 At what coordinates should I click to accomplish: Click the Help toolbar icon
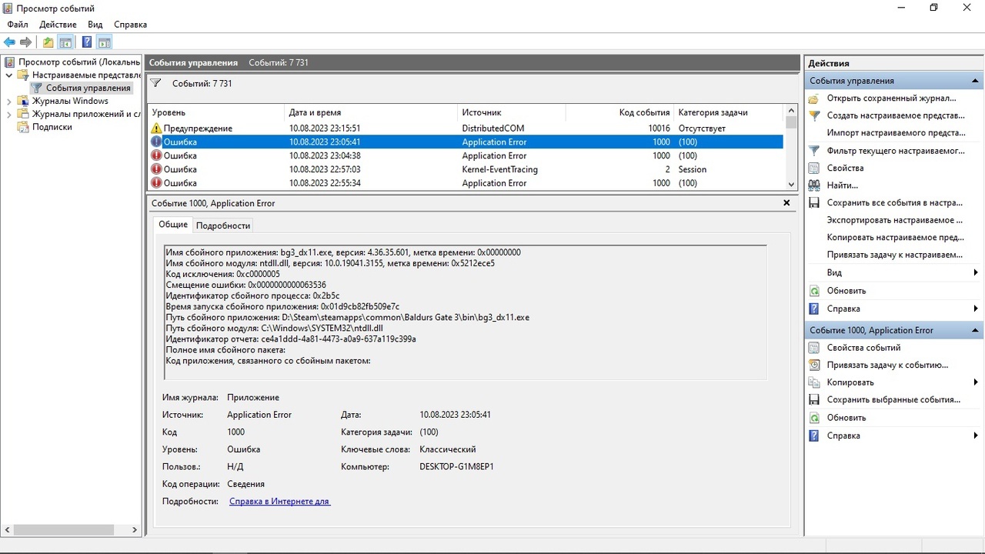click(x=87, y=42)
